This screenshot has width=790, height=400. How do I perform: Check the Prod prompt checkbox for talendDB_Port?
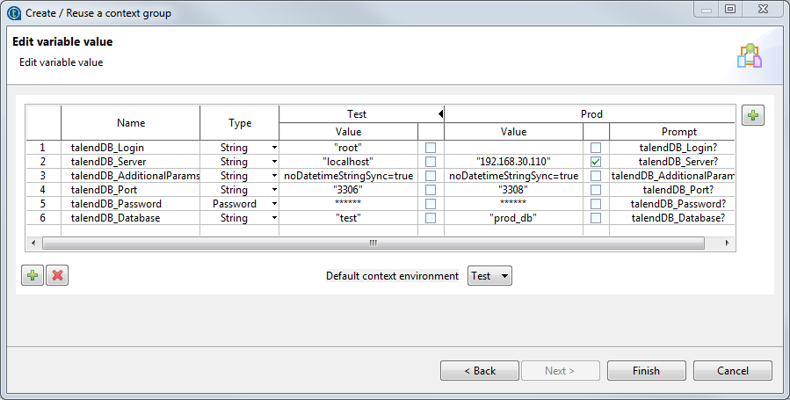pos(597,190)
